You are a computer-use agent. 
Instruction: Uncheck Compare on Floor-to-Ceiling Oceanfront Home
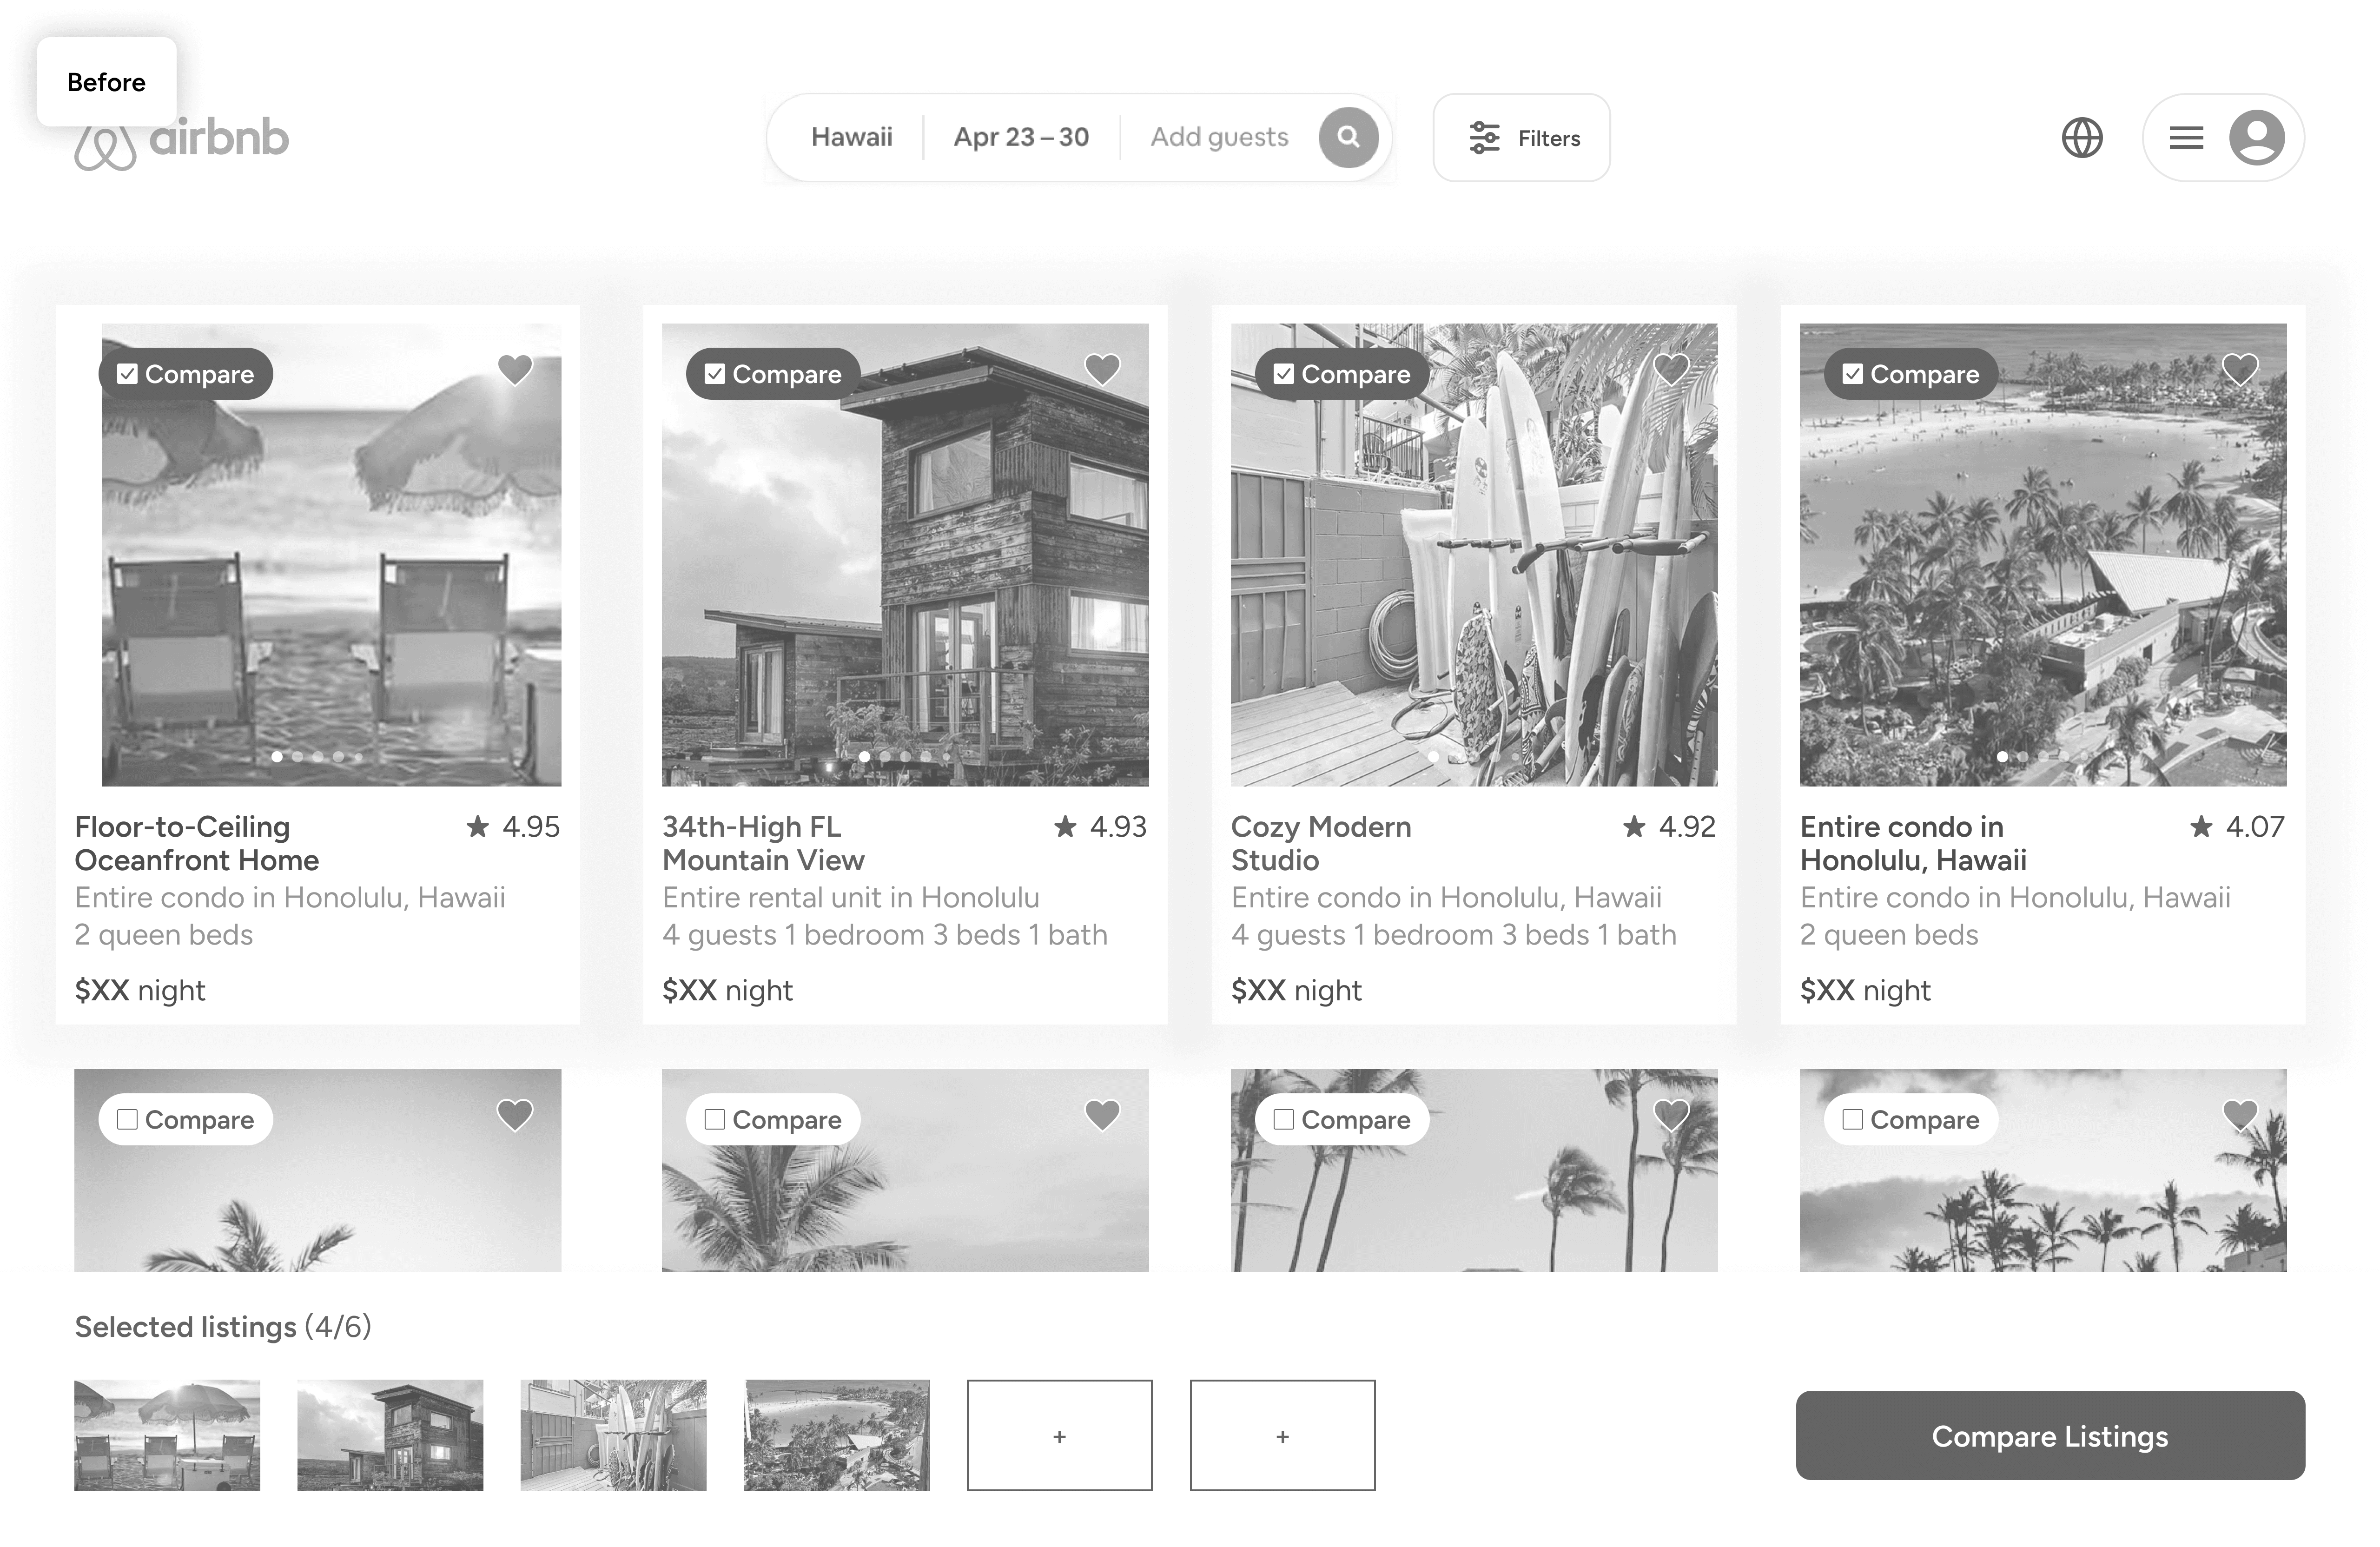(x=128, y=374)
